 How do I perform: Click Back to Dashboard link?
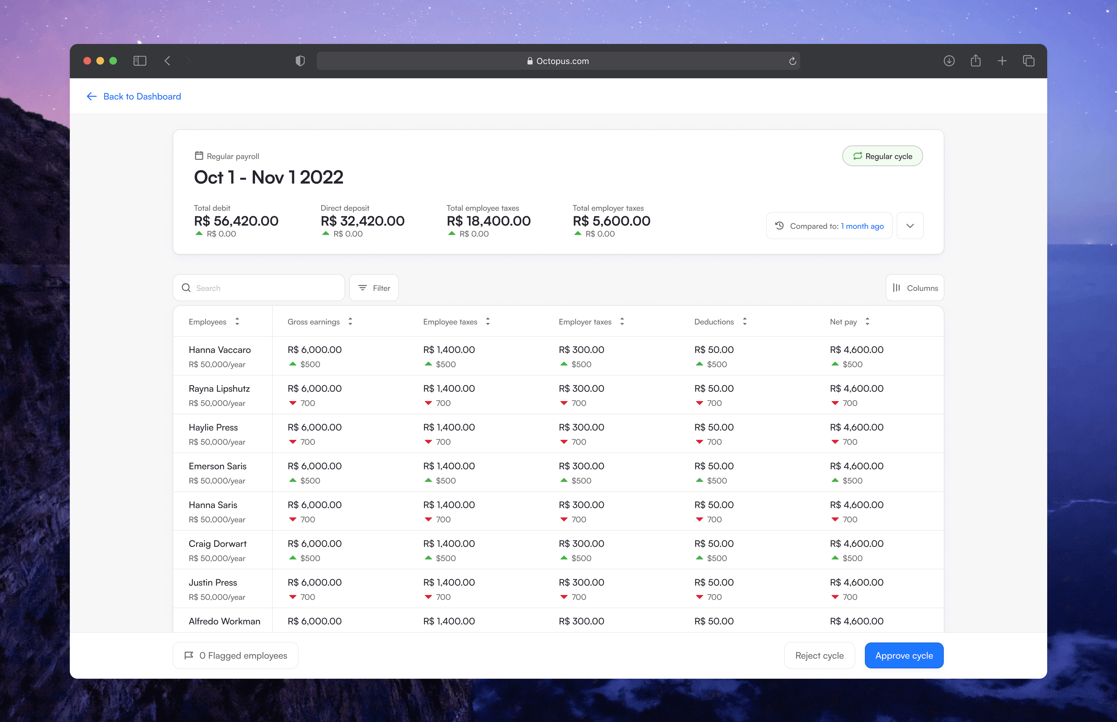(x=134, y=96)
